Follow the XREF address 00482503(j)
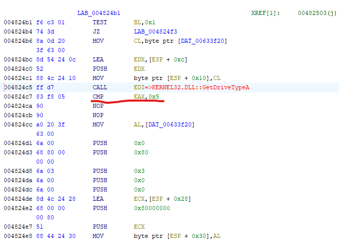This screenshot has width=339, height=240. coord(317,12)
